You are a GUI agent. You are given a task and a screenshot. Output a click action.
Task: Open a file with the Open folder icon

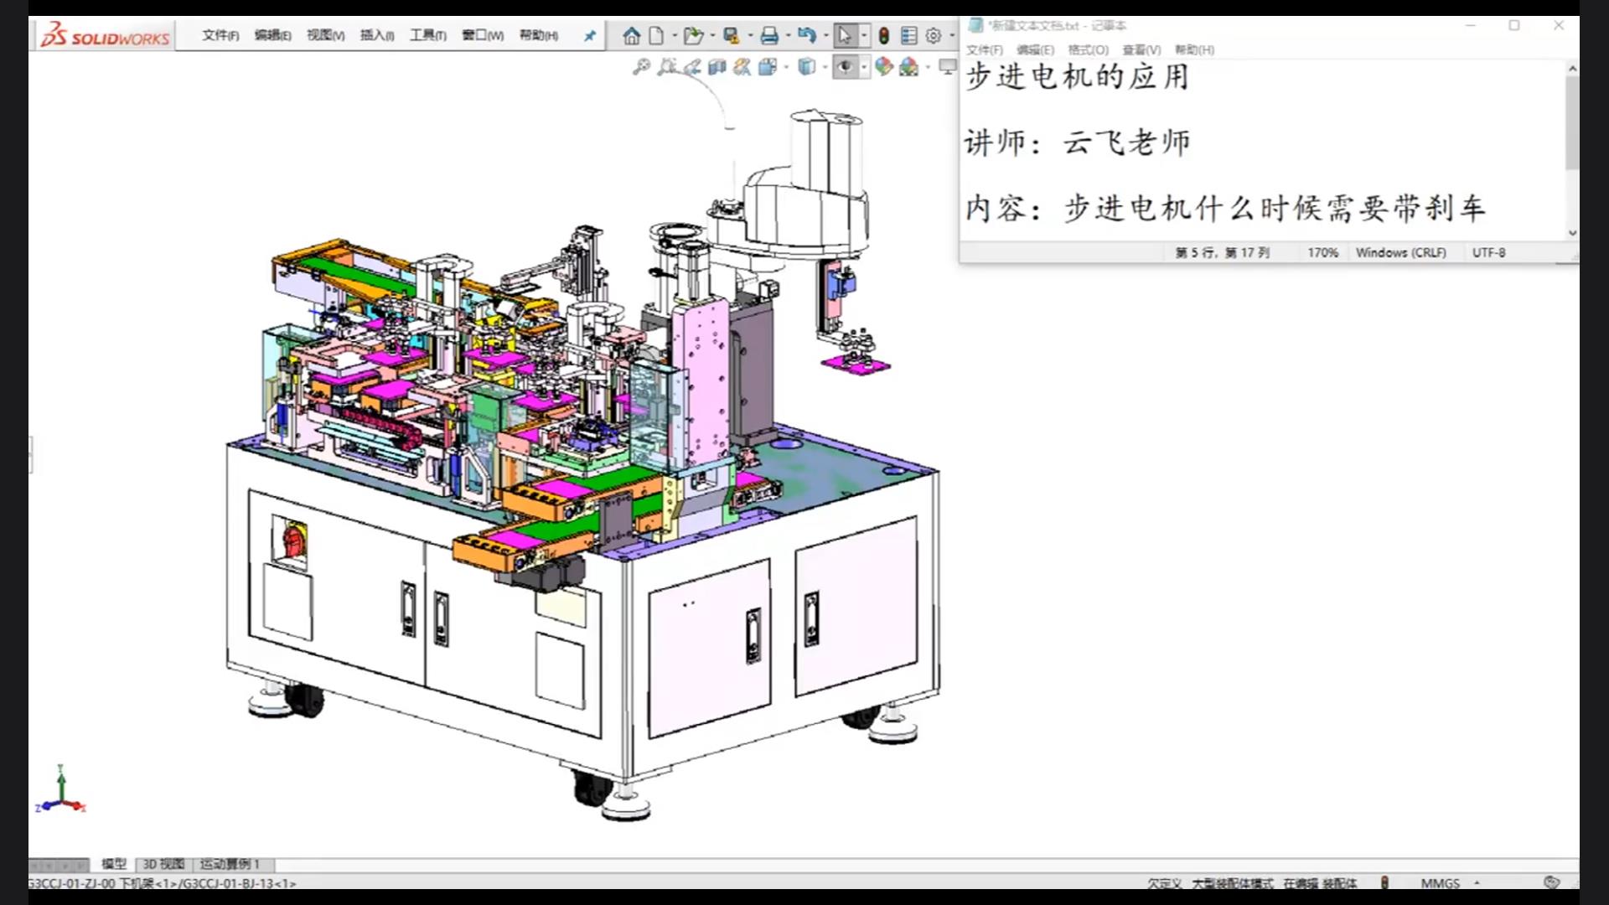(x=692, y=35)
